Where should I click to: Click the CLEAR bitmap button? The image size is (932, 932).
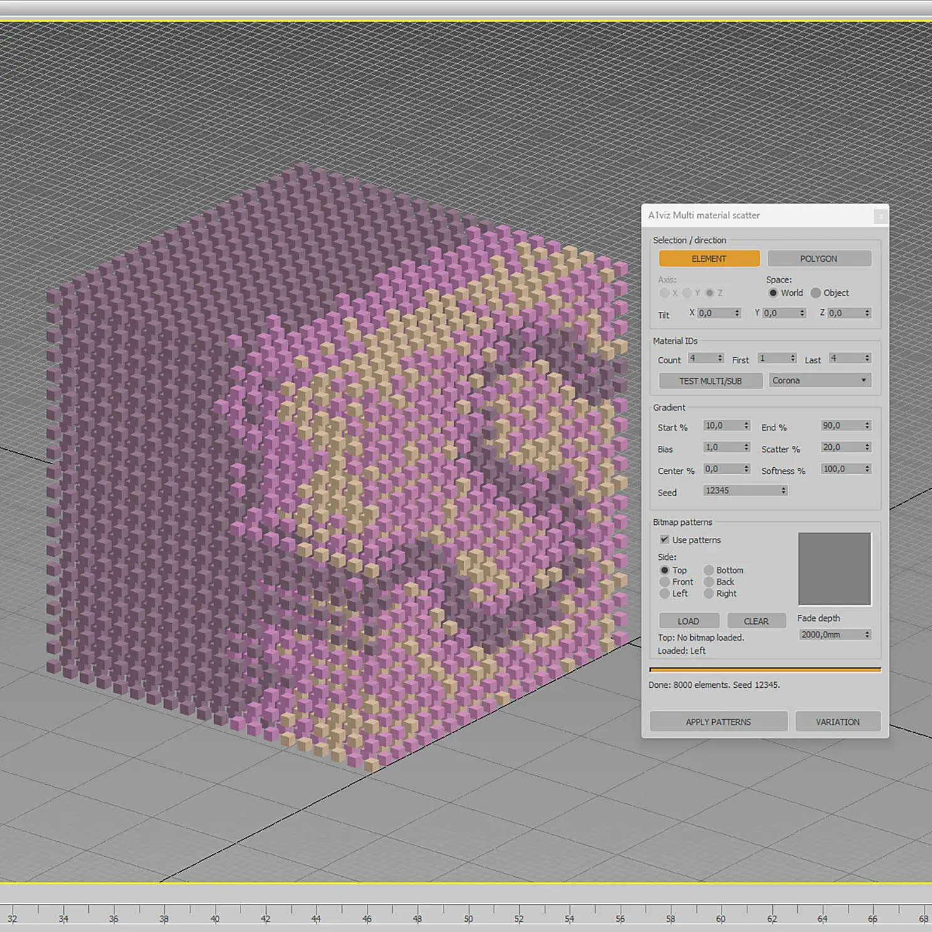[756, 621]
